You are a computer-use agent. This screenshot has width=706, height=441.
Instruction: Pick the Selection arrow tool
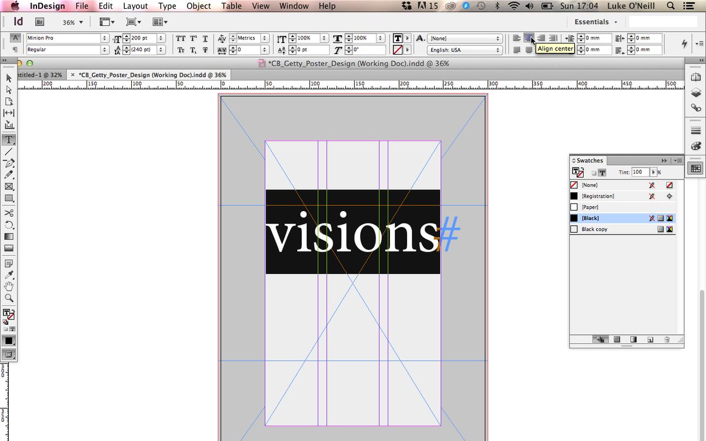pos(9,78)
